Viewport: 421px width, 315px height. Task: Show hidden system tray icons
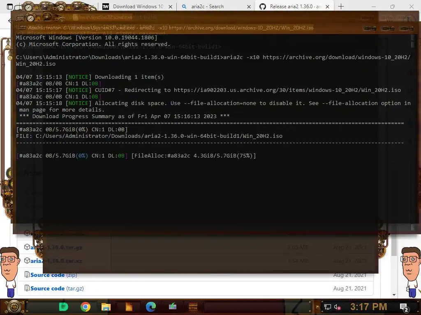coord(318,307)
